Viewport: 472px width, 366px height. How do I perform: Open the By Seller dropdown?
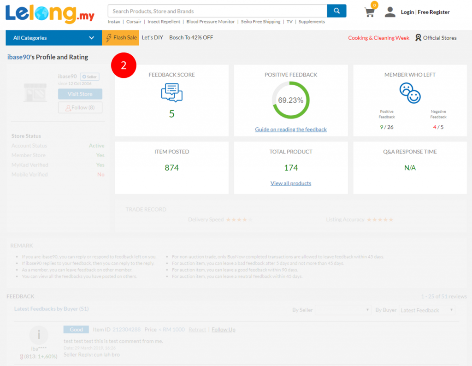pos(343,310)
